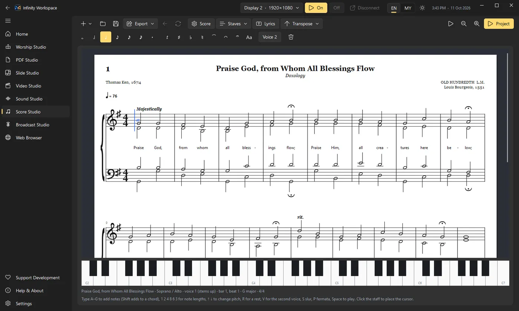Viewport: 519px width, 311px height.
Task: Switch language to MY
Action: (408, 8)
